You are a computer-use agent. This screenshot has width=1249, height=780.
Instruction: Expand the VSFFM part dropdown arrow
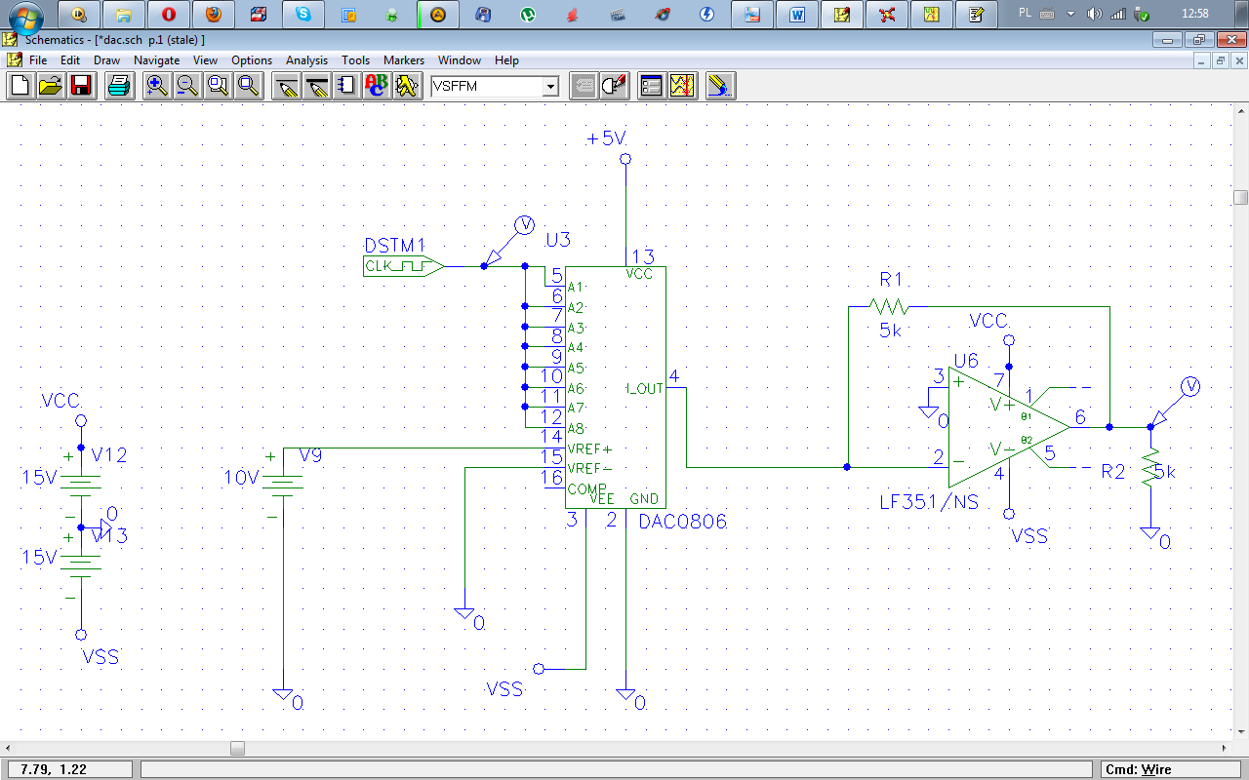click(x=550, y=87)
